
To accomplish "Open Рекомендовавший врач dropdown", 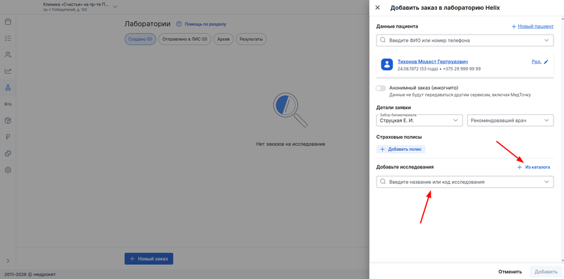I will tap(510, 120).
